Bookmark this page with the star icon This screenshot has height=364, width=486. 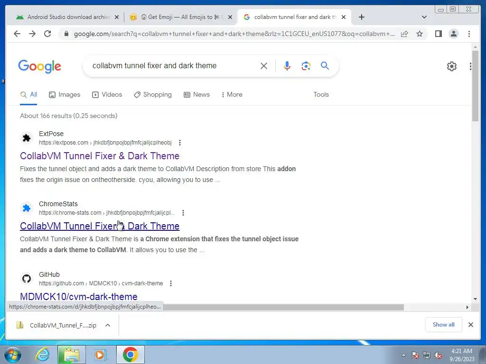(420, 34)
